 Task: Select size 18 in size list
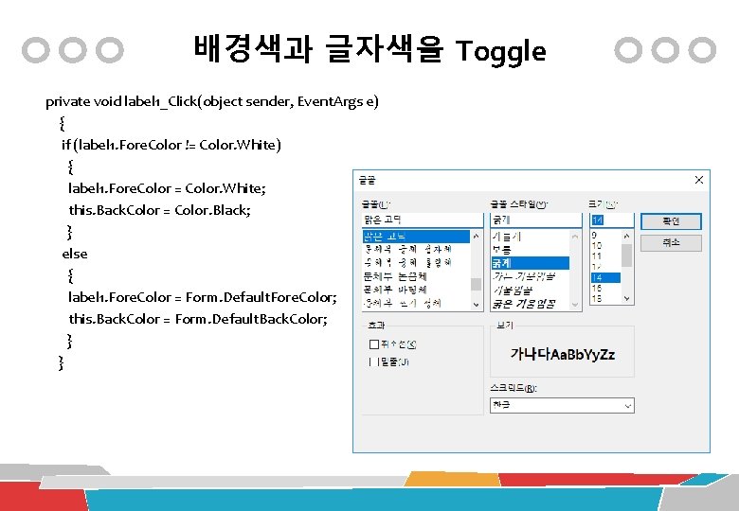point(605,298)
